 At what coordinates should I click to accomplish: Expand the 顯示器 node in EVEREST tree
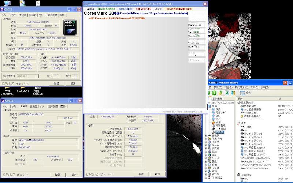pos(206,145)
